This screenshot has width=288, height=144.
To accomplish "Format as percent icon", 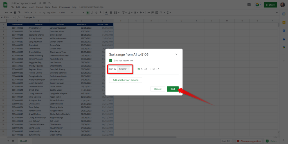I will [x=40, y=13].
